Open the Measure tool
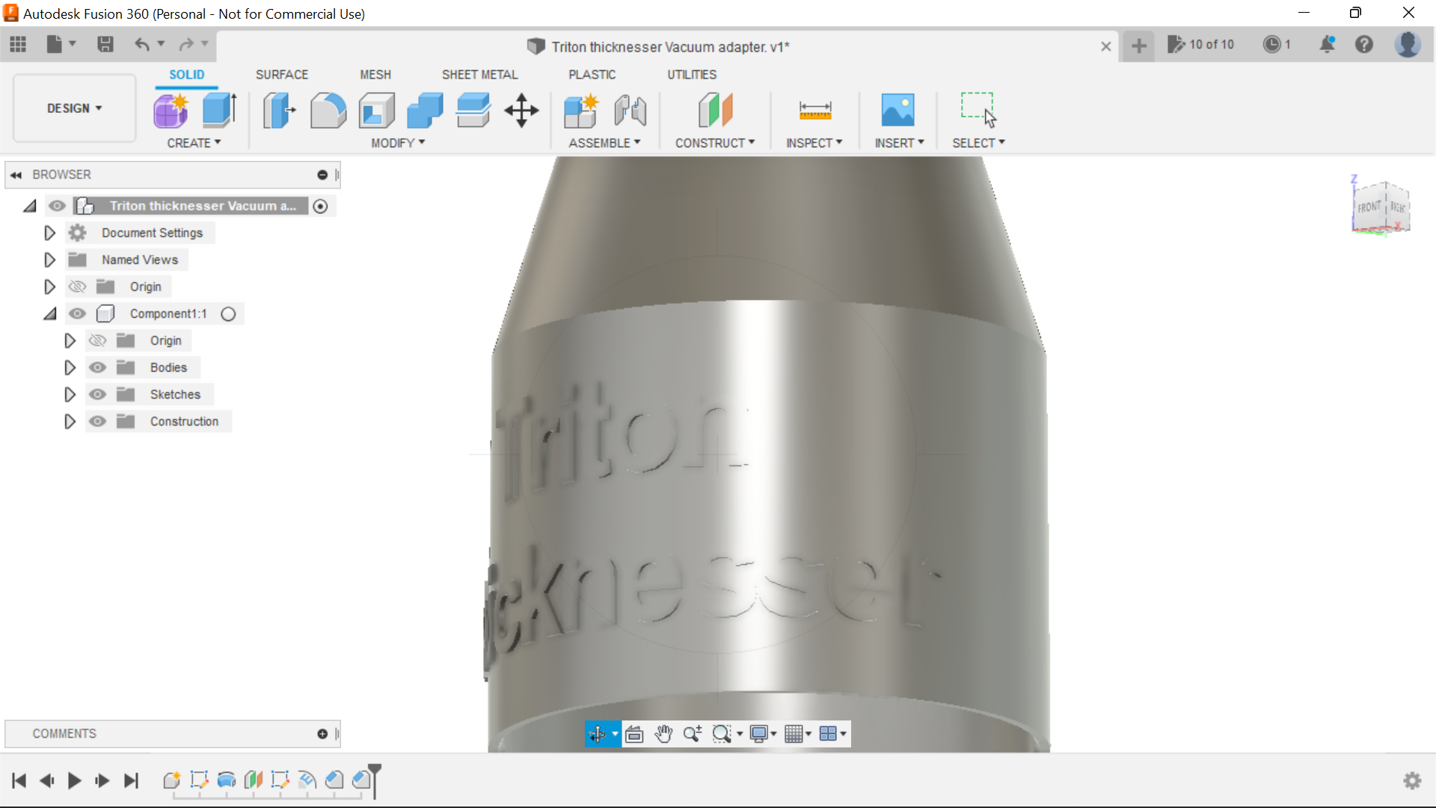1436x808 pixels. point(814,110)
